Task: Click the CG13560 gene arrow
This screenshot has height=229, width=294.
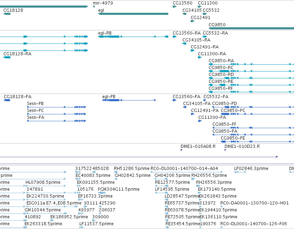Action: [174, 7]
